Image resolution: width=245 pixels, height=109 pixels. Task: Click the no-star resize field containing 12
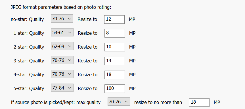click(114, 19)
